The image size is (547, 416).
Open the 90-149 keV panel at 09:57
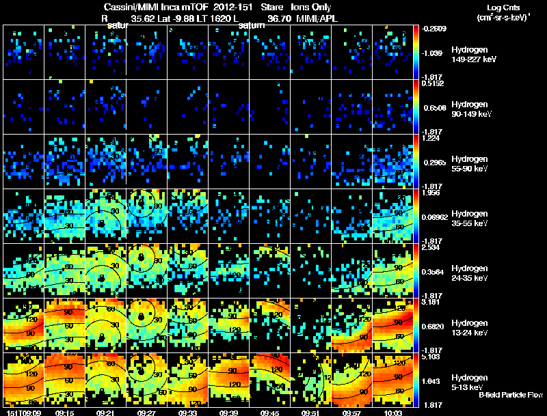click(351, 107)
